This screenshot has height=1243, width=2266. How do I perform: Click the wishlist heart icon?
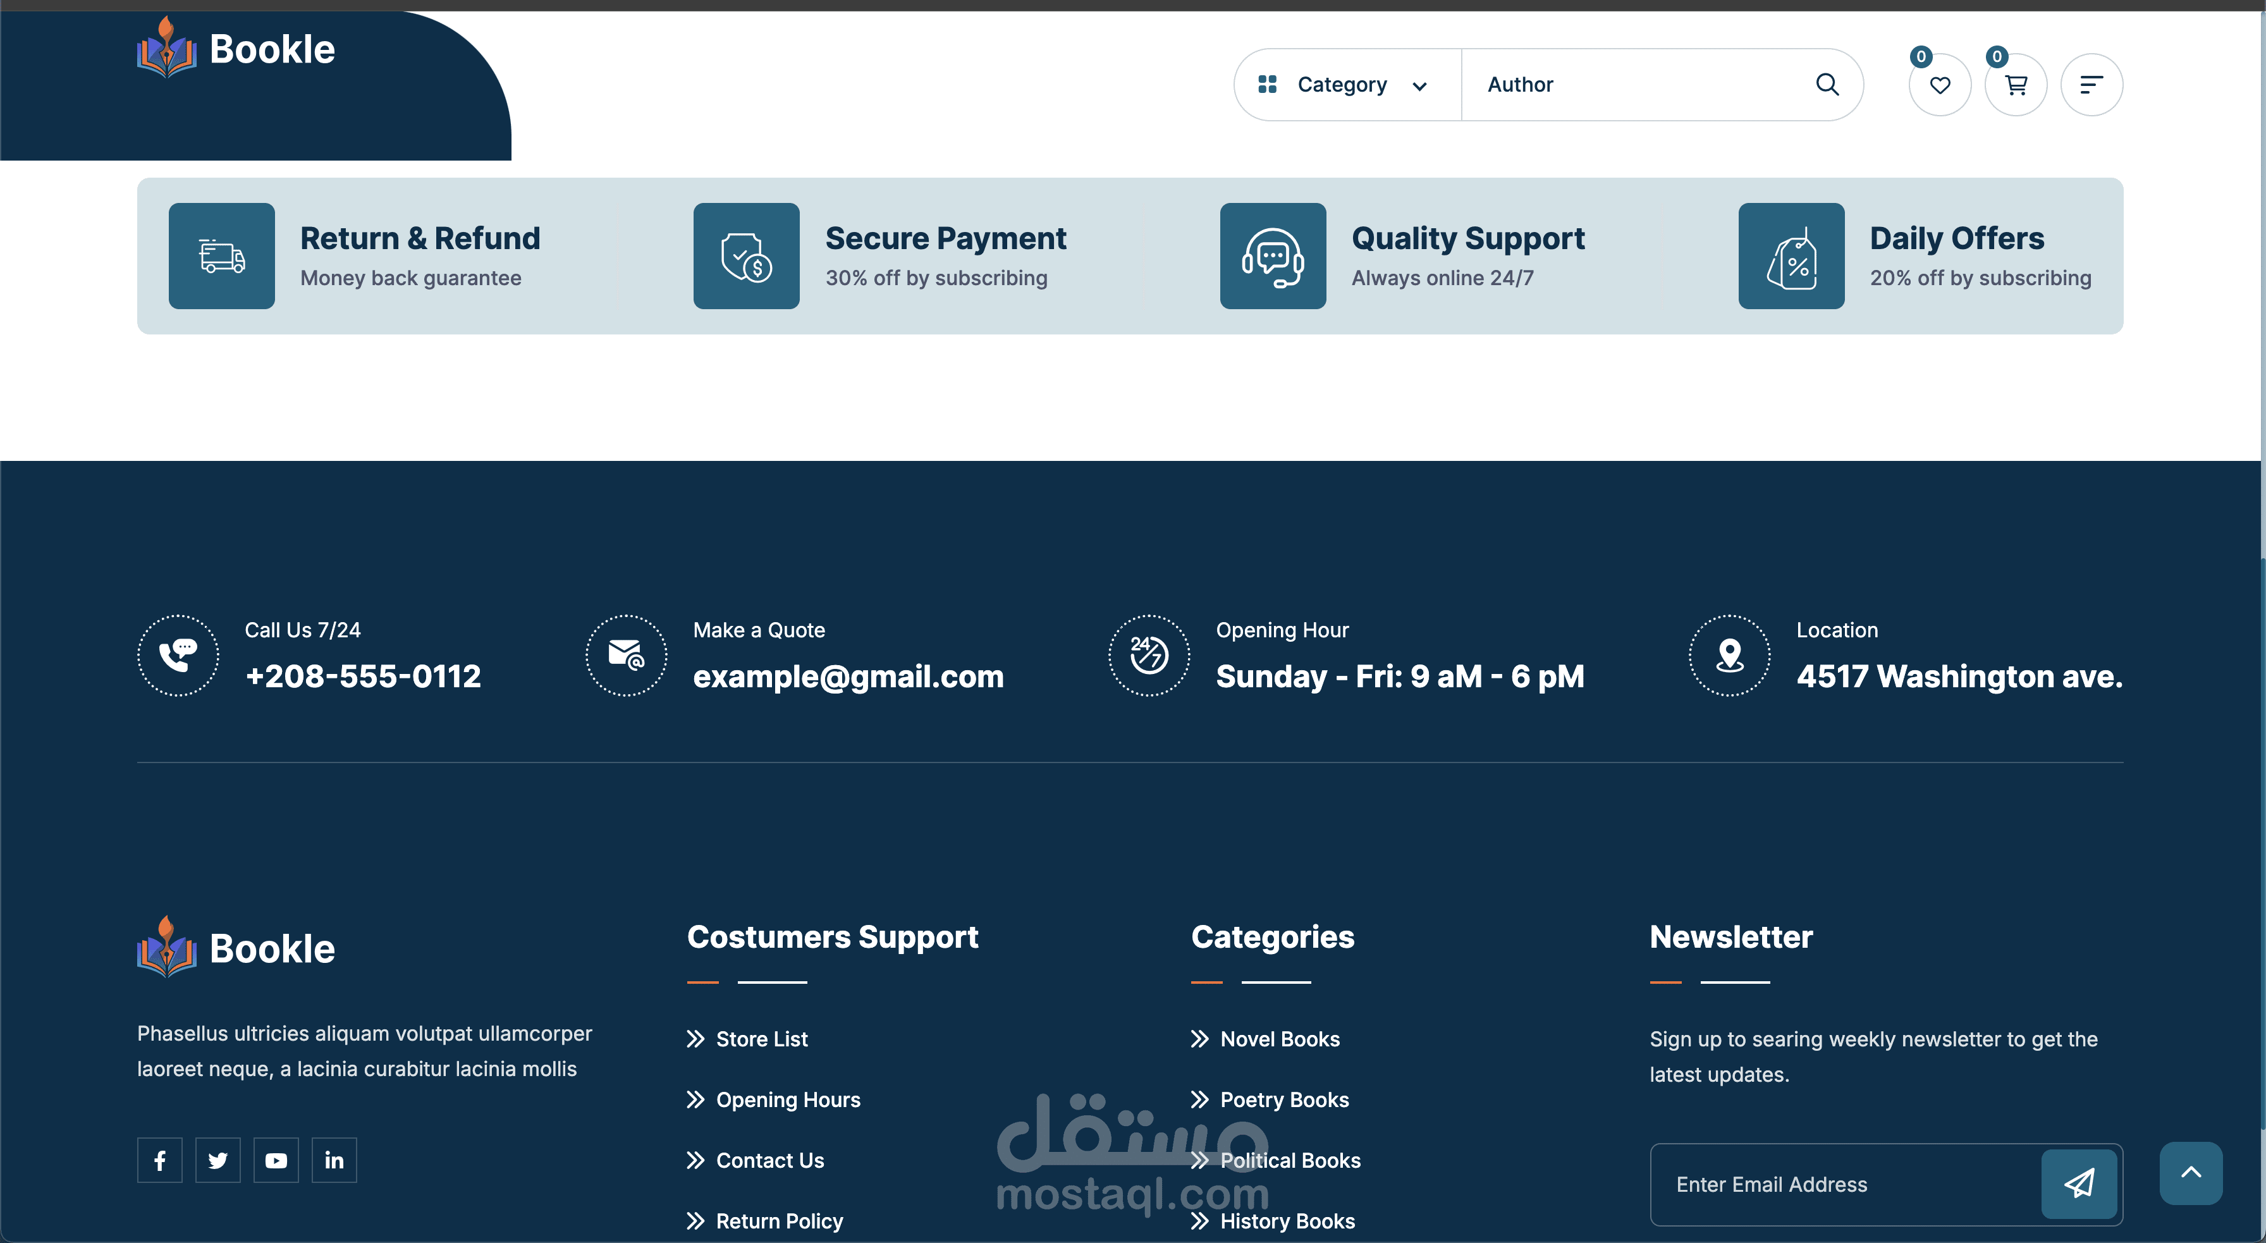point(1940,85)
